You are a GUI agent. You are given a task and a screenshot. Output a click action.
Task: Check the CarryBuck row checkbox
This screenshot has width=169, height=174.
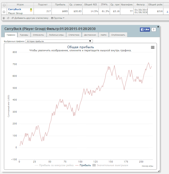[x=4, y=11]
